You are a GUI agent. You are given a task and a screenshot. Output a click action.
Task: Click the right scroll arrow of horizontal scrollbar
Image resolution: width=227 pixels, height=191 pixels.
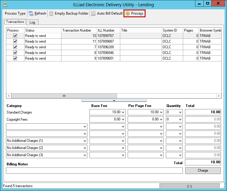[x=219, y=96]
